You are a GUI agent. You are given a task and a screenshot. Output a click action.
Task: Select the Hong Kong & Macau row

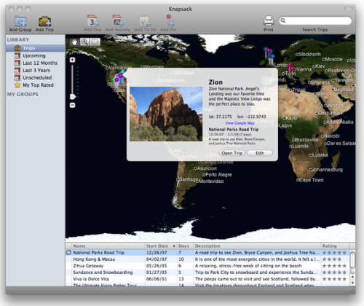pyautogui.click(x=207, y=259)
